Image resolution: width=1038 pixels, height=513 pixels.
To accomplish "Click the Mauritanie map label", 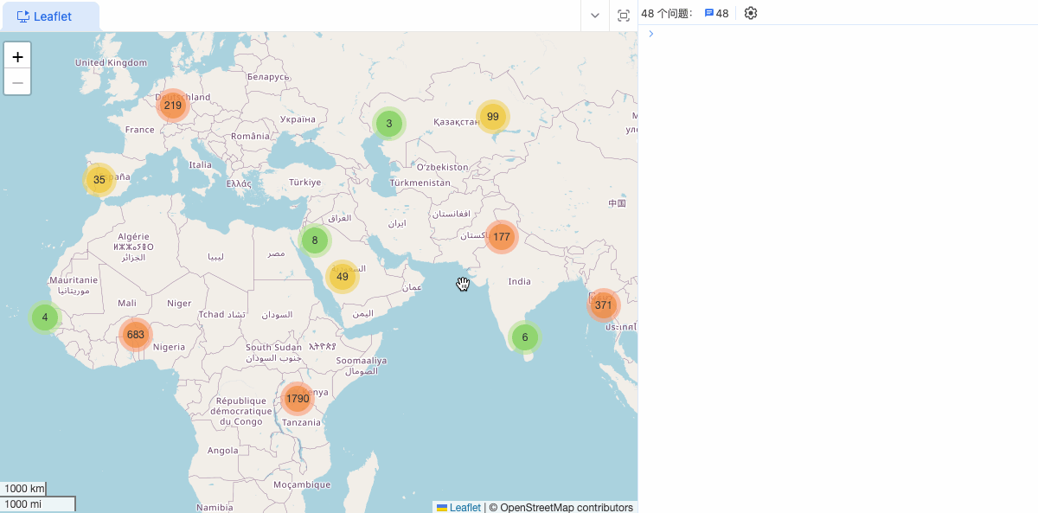I will click(74, 280).
